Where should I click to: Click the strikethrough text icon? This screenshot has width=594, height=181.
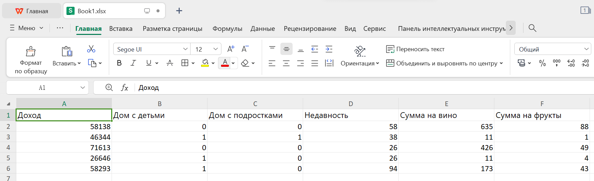(x=170, y=63)
